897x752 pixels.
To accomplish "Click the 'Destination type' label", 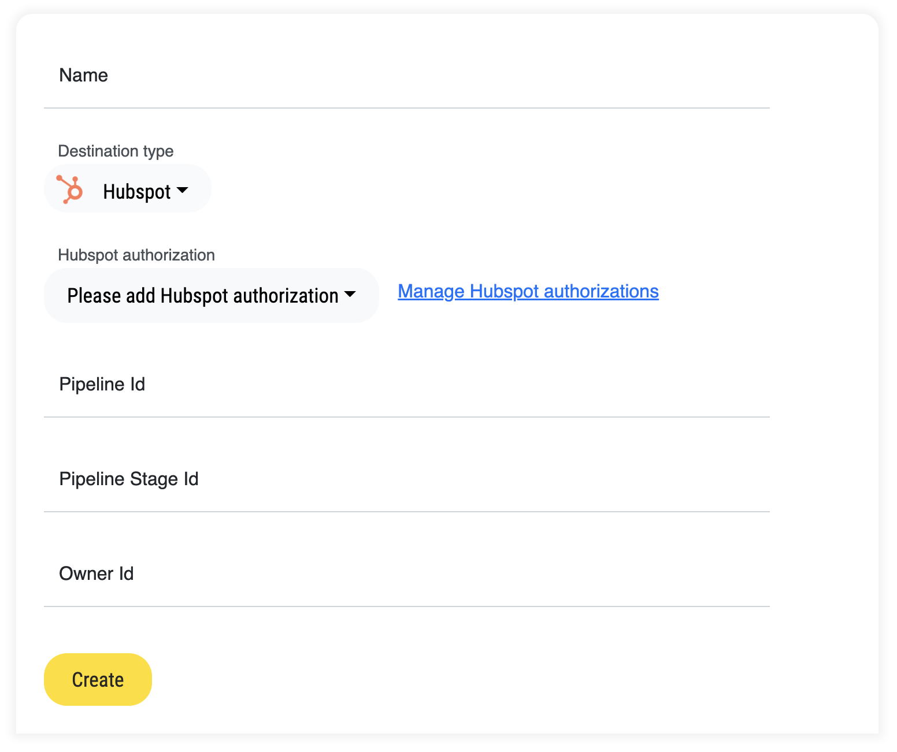I will [116, 151].
